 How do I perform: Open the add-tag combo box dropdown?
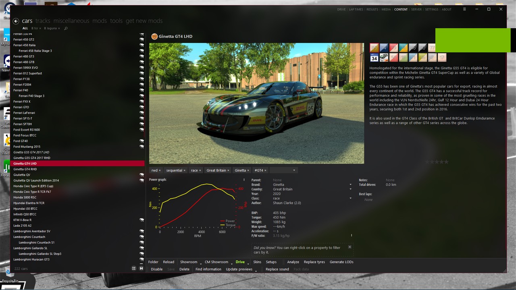(294, 170)
